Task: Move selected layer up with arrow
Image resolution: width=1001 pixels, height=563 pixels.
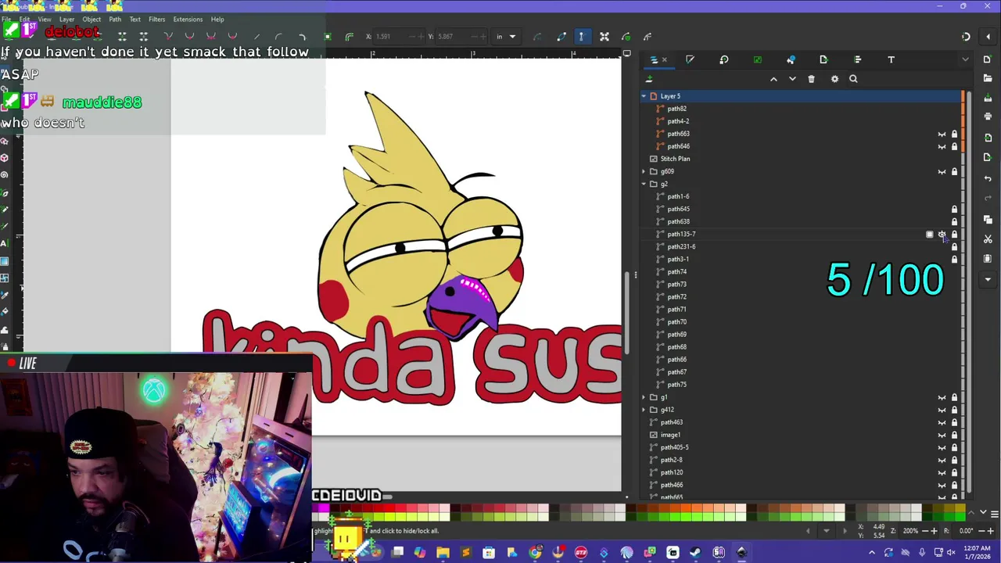Action: 773,79
